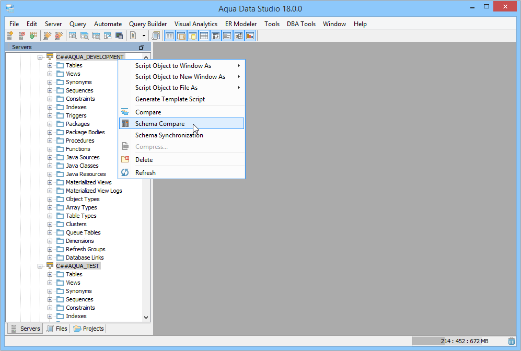Click the Schema Compare columns icon
This screenshot has width=521, height=351.
tap(125, 124)
